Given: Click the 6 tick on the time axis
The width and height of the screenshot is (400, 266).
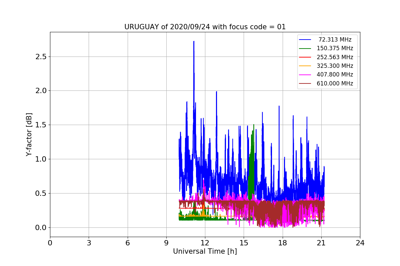Looking at the screenshot, I should pyautogui.click(x=128, y=243).
